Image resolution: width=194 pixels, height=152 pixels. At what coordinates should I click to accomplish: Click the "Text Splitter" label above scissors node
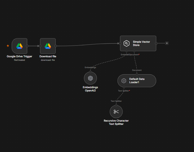click(x=116, y=101)
